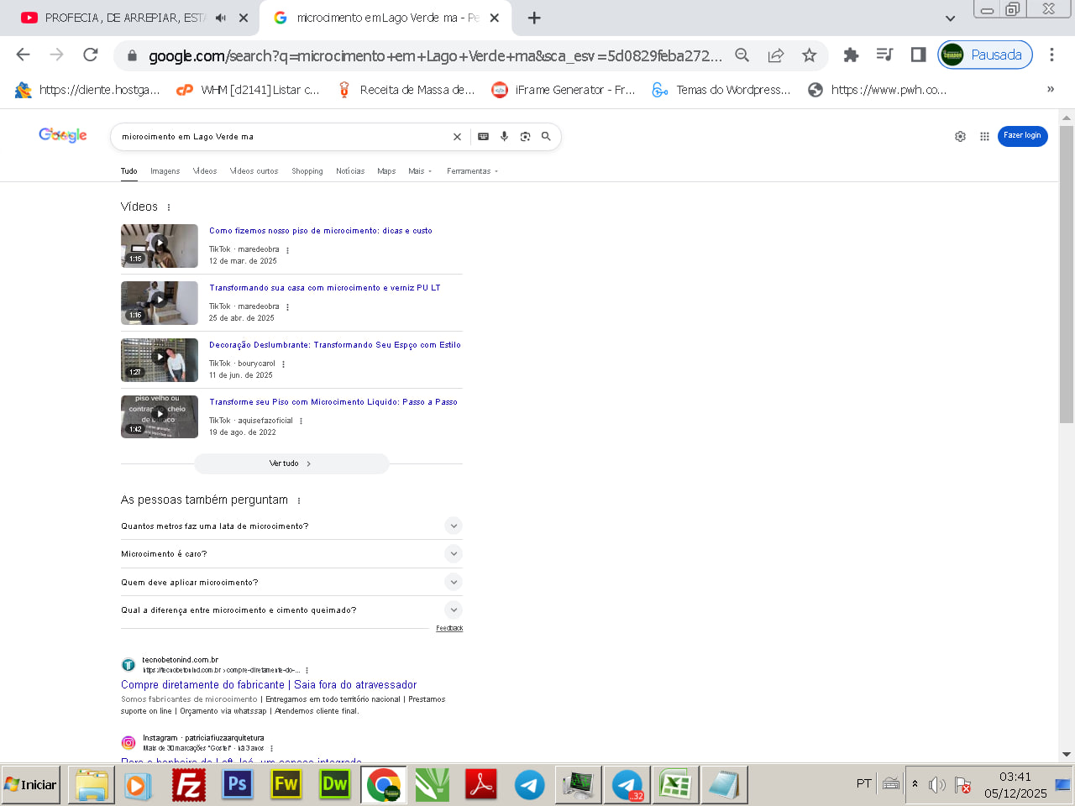Switch to the Notícias tab

coord(350,171)
